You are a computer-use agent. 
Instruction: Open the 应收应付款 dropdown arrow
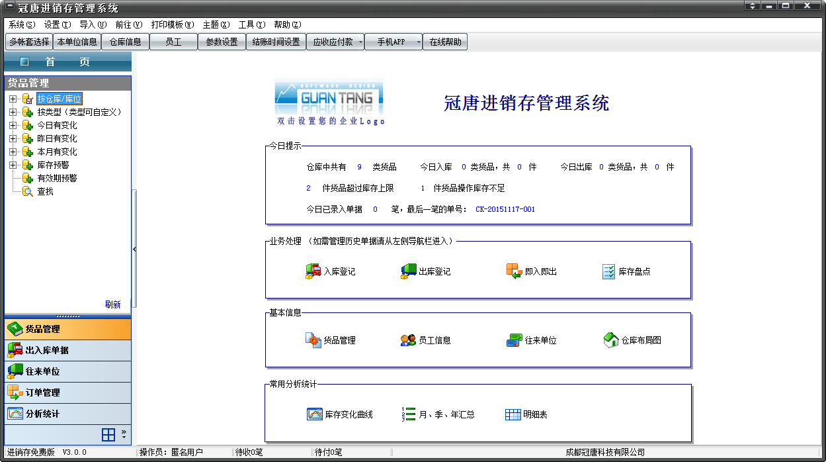click(x=360, y=42)
